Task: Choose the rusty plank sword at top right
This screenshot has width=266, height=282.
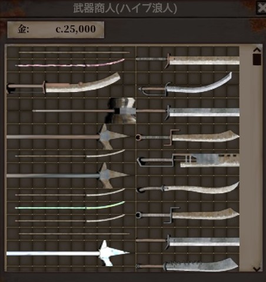Action: point(188,60)
